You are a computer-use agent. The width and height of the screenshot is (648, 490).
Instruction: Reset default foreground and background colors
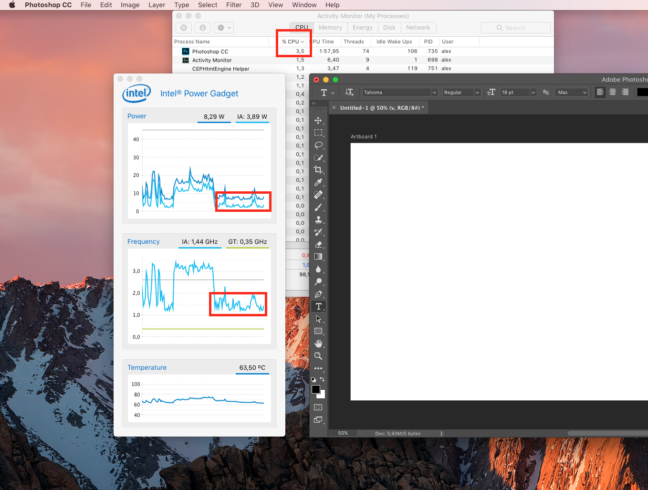point(314,380)
